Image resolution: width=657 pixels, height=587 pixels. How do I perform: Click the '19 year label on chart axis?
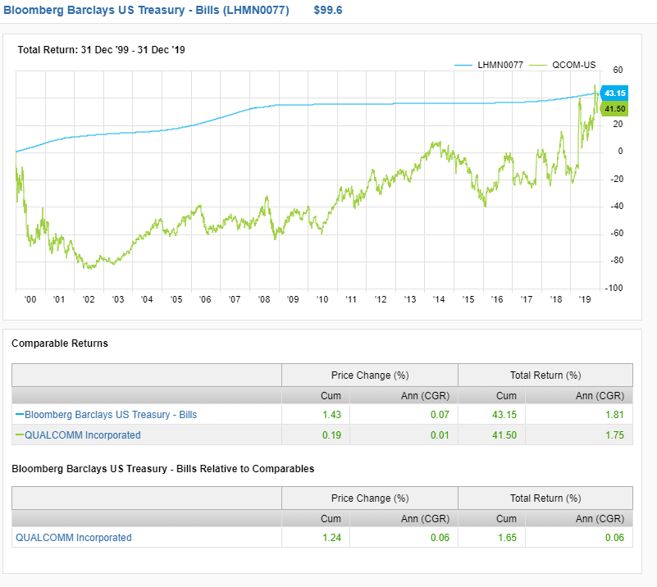pyautogui.click(x=585, y=299)
